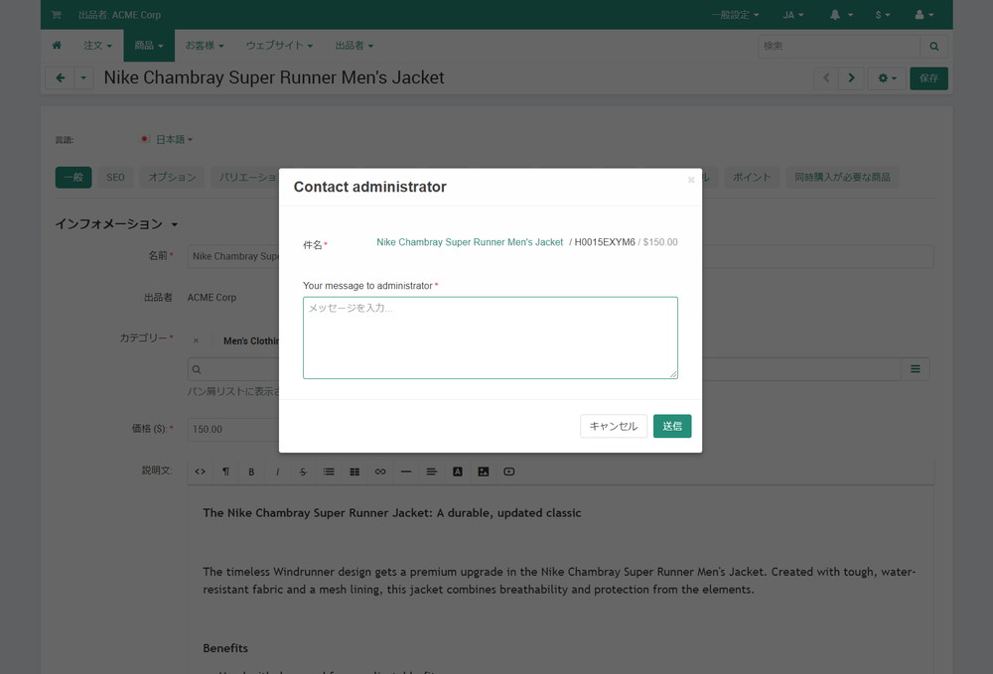Remove the Men's Clothing category tag

(x=196, y=340)
